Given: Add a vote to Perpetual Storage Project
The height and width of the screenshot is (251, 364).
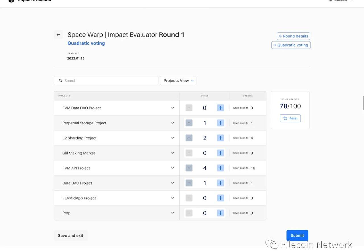Looking at the screenshot, I should 220,123.
